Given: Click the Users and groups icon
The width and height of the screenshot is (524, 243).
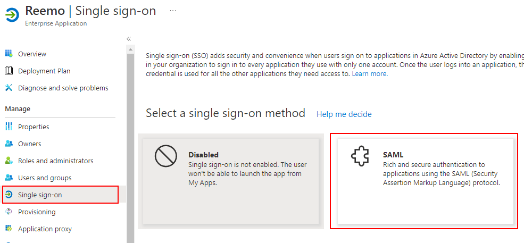Looking at the screenshot, I should (9, 178).
